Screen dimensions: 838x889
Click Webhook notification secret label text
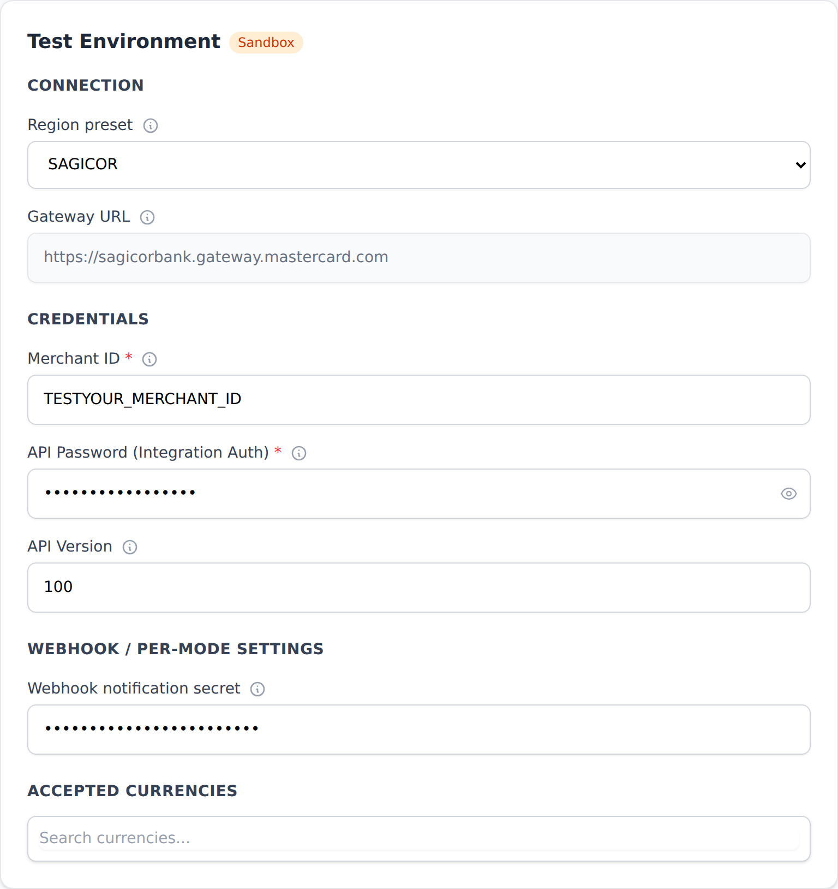tap(134, 689)
